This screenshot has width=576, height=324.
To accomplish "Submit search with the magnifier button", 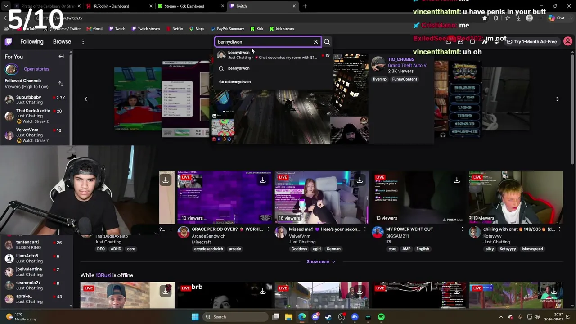I will point(327,42).
